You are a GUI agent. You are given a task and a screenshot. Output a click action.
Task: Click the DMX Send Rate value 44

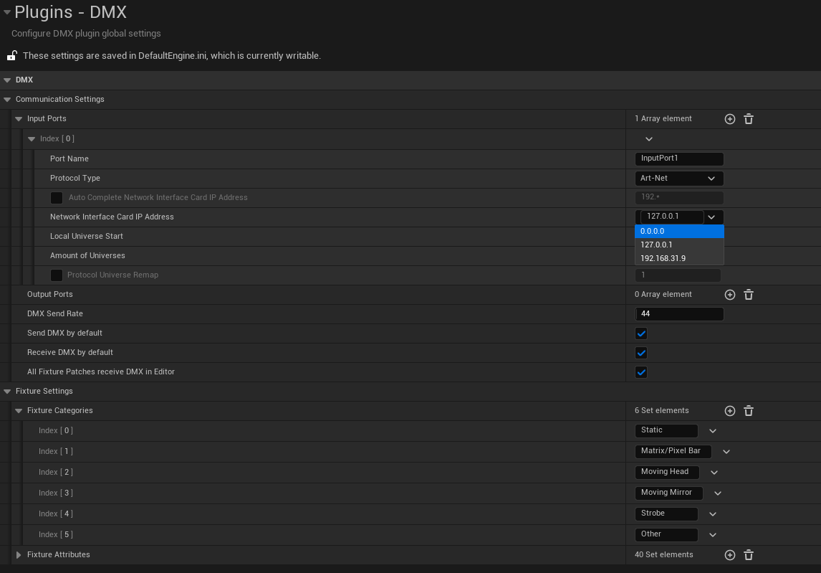coord(679,314)
